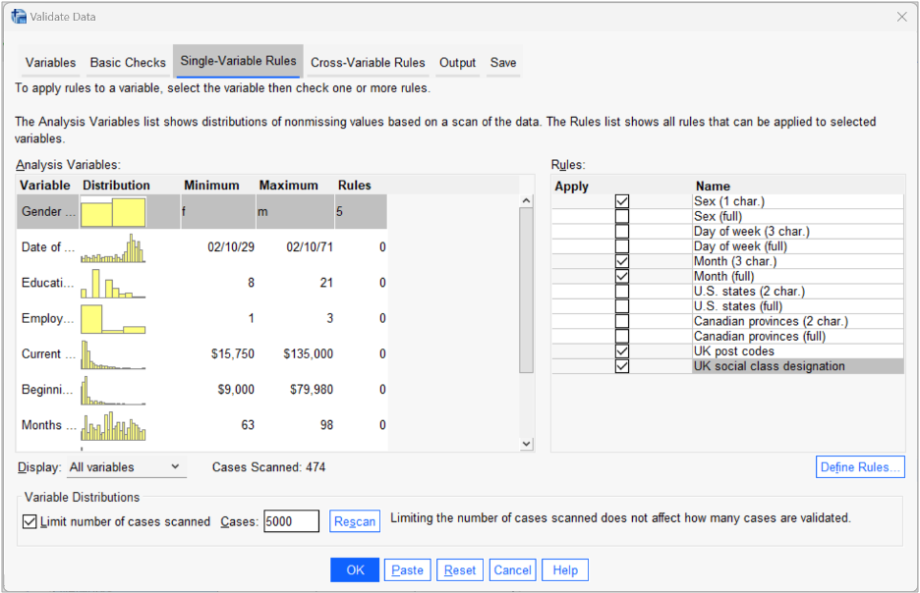Open Define Rules dialog
Viewport: 920px width, 593px height.
coord(860,467)
